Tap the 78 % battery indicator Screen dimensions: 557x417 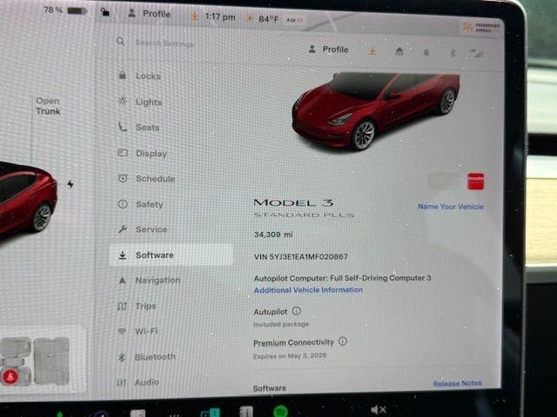coord(65,10)
